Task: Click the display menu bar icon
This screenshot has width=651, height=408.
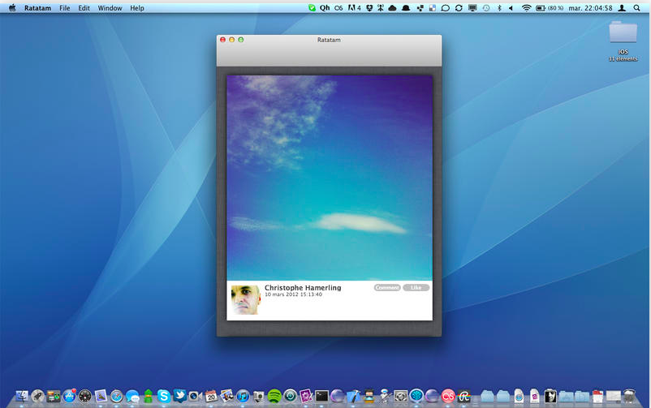Action: 472,8
